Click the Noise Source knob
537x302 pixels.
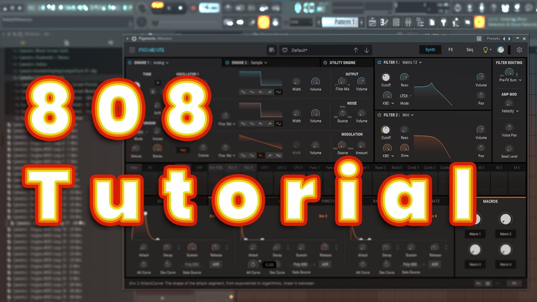(342, 113)
